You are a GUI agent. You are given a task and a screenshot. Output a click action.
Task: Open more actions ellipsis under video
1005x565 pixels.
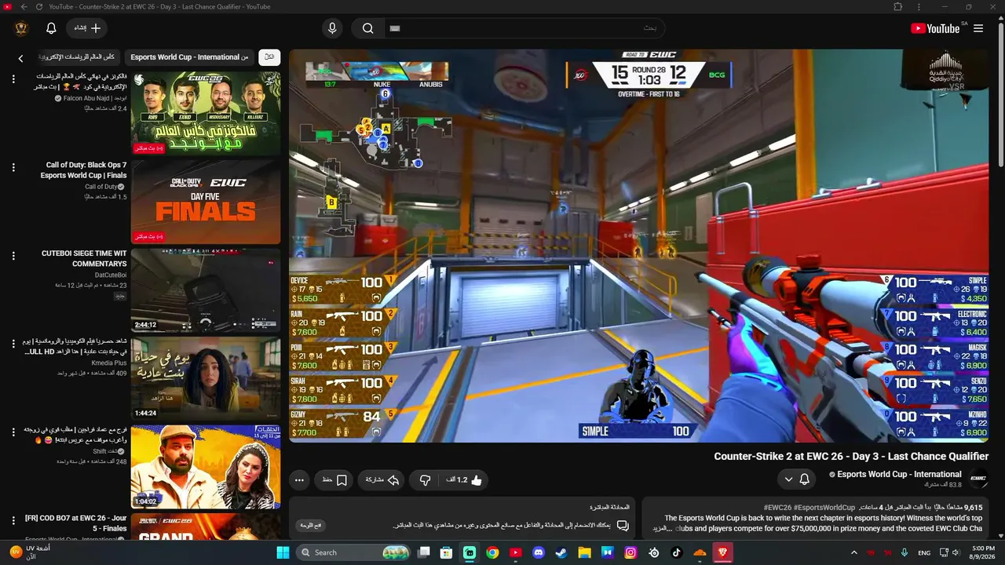point(299,479)
